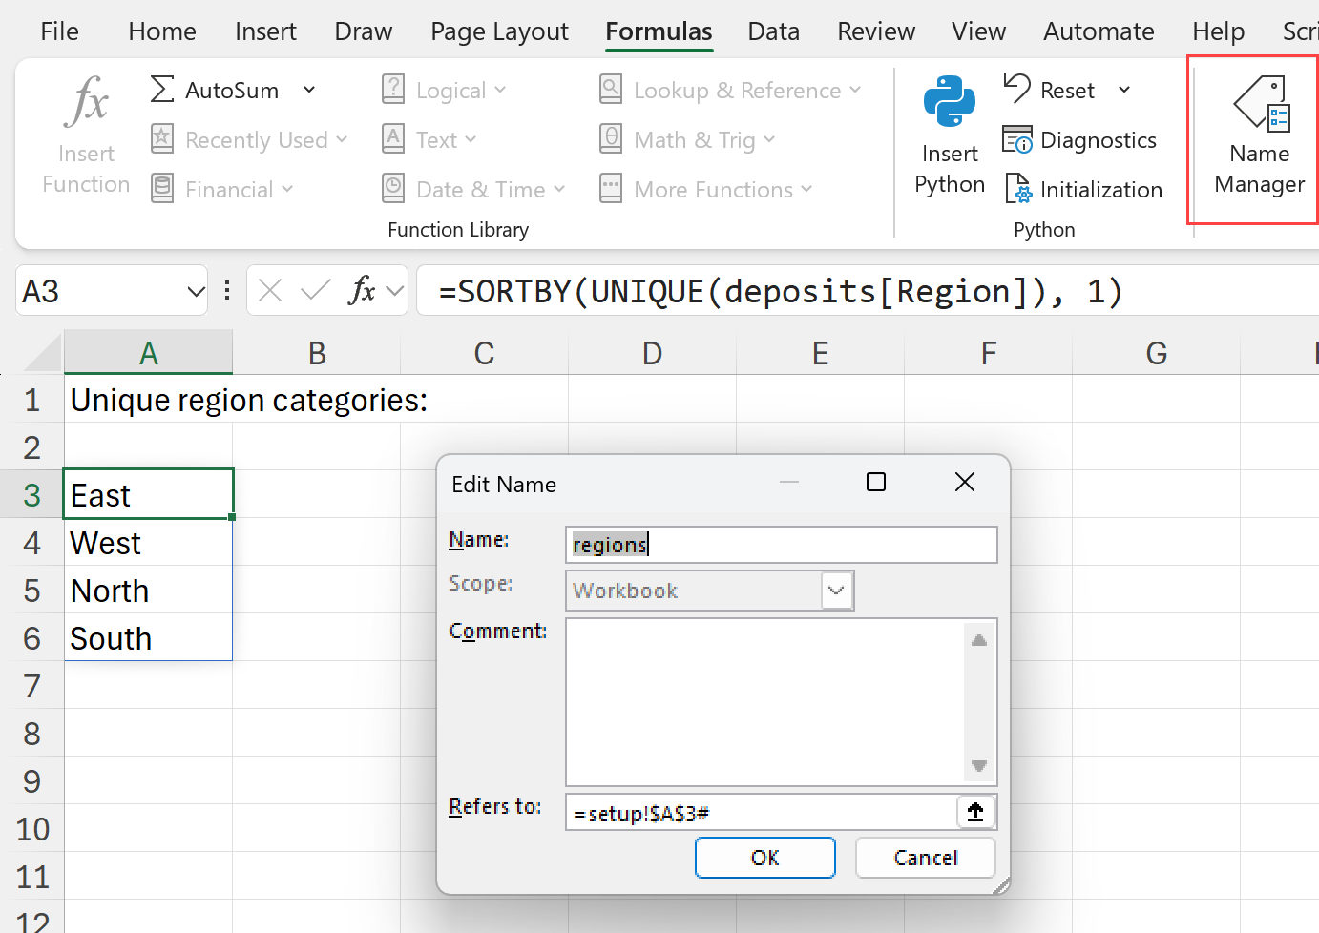
Task: Click the Name text field
Action: [781, 545]
